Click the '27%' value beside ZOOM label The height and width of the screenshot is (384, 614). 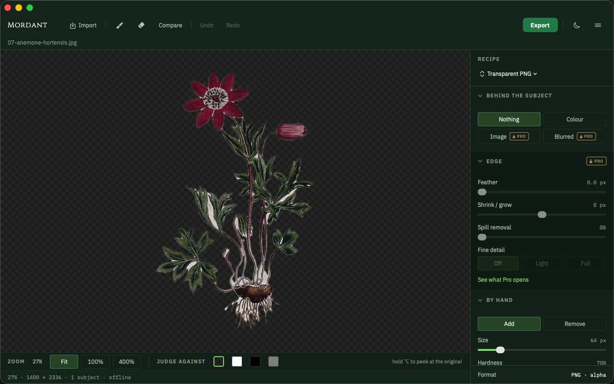pyautogui.click(x=37, y=362)
